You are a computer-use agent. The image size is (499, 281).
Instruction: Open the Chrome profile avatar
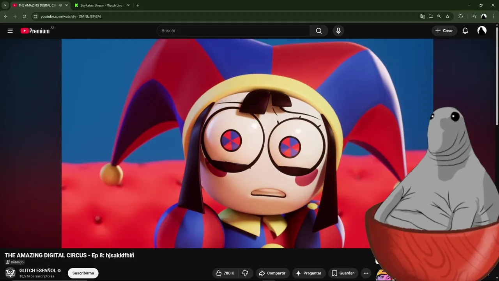tap(484, 16)
